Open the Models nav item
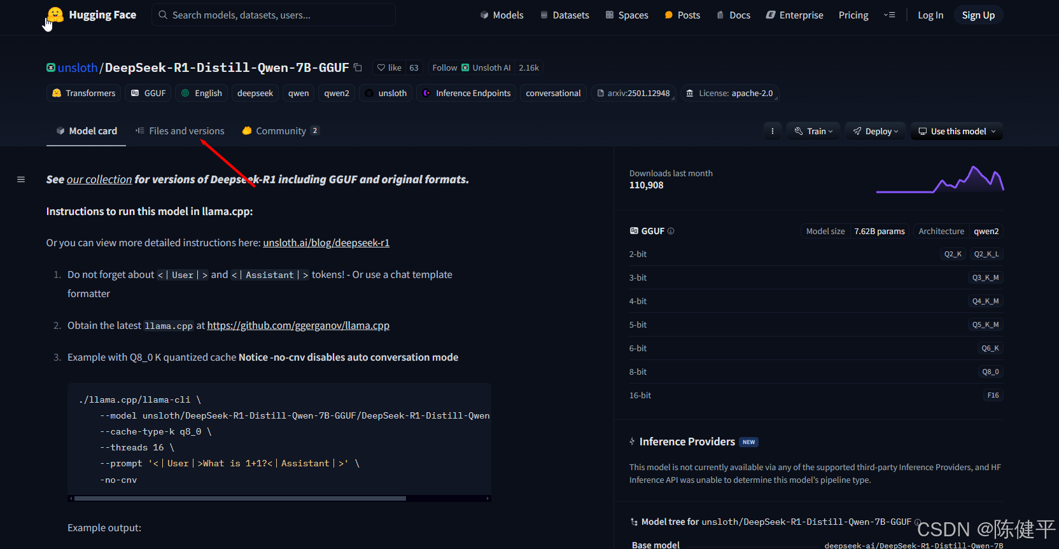 point(501,15)
